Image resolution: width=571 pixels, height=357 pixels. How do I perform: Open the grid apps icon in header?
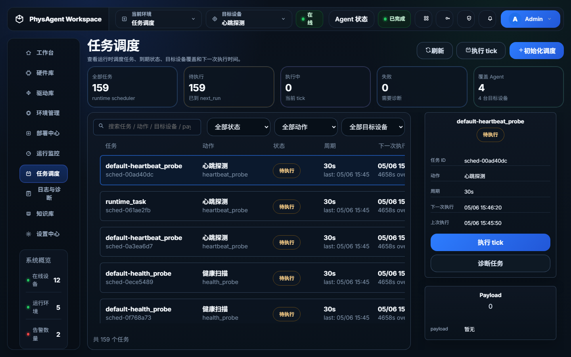[426, 19]
